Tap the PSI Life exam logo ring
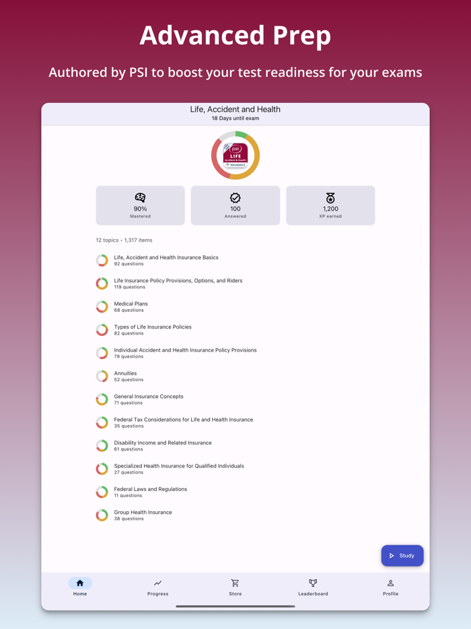The width and height of the screenshot is (471, 629). click(x=235, y=156)
